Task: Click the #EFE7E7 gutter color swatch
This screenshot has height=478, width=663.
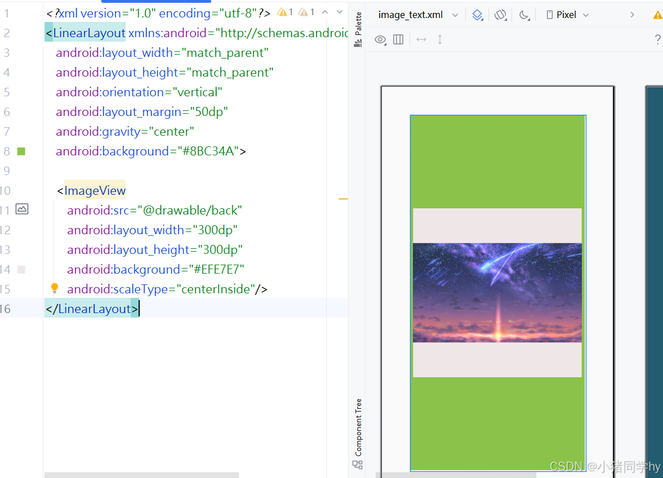Action: click(21, 270)
